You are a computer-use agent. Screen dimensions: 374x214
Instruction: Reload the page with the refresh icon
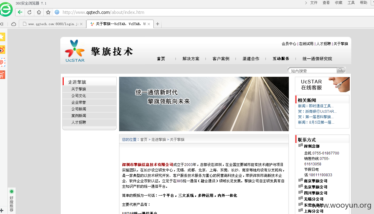point(29,12)
